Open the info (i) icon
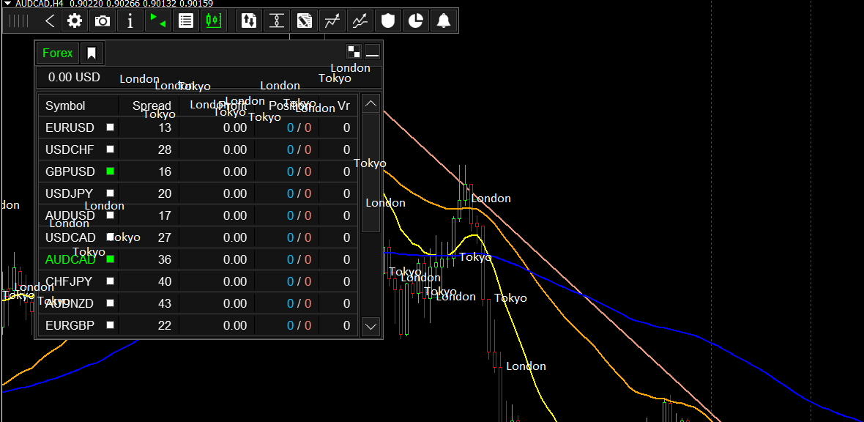 [130, 21]
